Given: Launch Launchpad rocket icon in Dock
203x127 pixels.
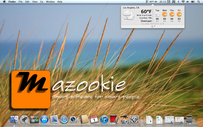Looking at the screenshot, I should 24,119.
